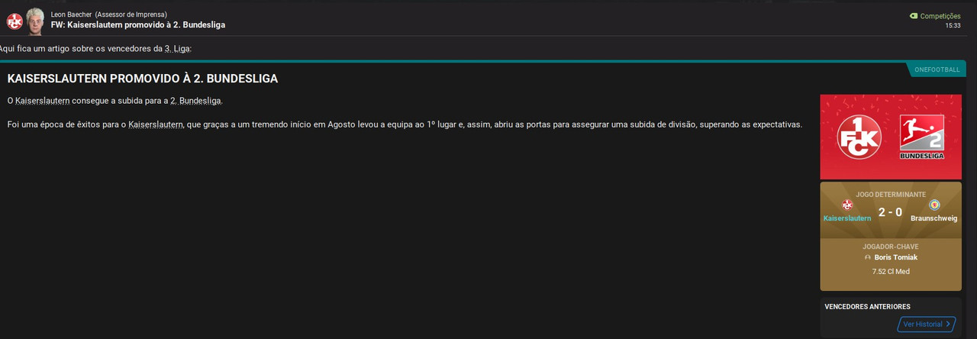This screenshot has width=977, height=339.
Task: Open Leon Baecher's portrait
Action: pyautogui.click(x=35, y=21)
